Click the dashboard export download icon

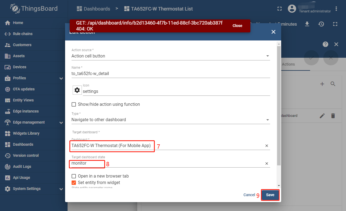pyautogui.click(x=307, y=24)
